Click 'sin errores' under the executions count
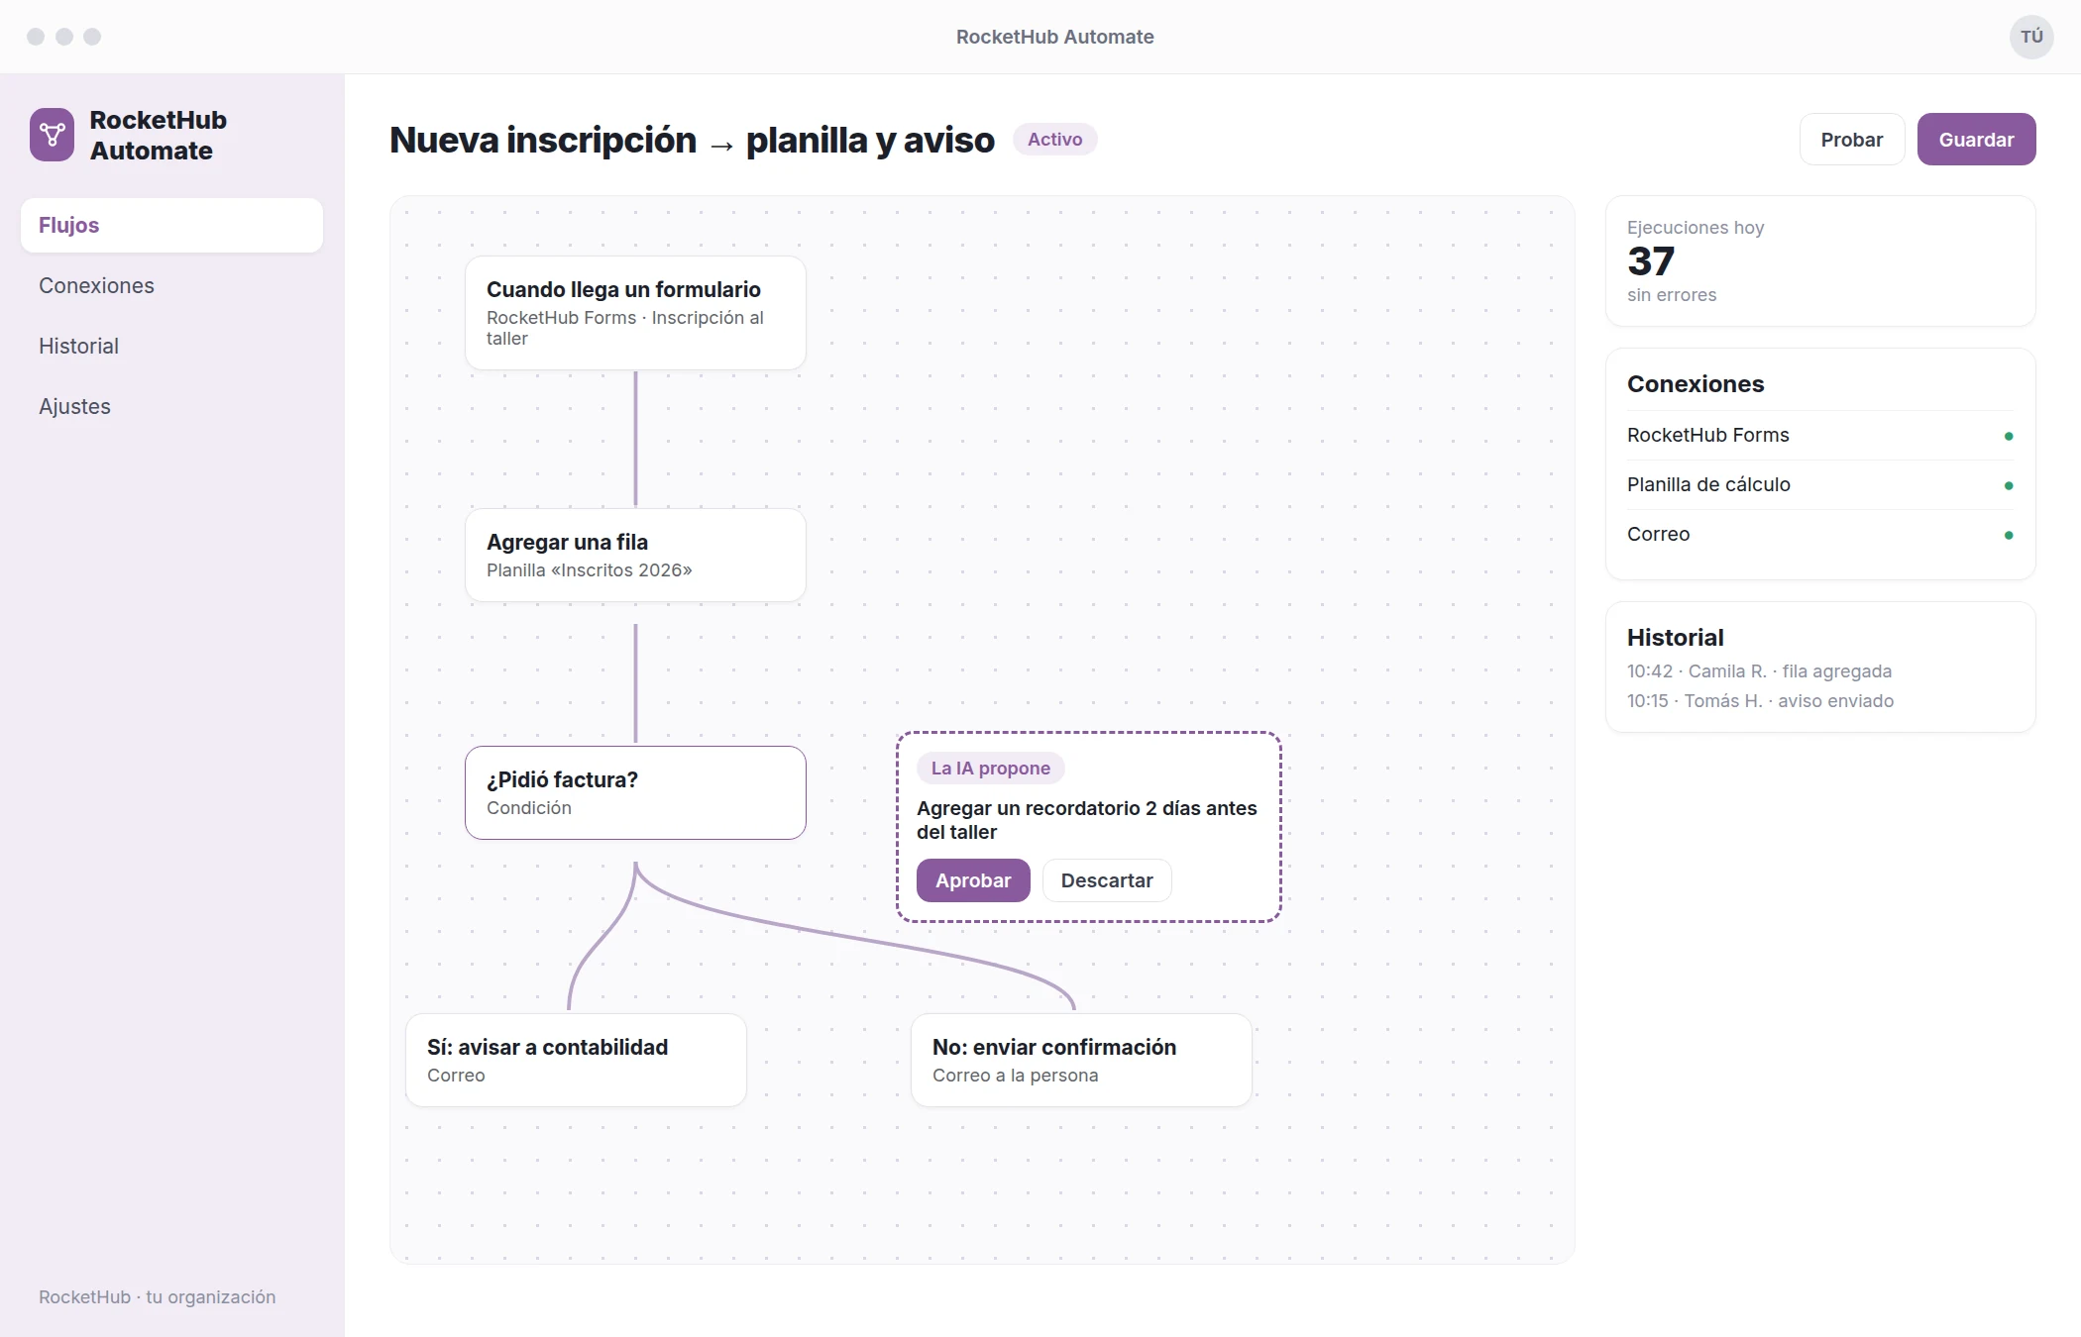Viewport: 2081px width, 1337px height. [1672, 295]
